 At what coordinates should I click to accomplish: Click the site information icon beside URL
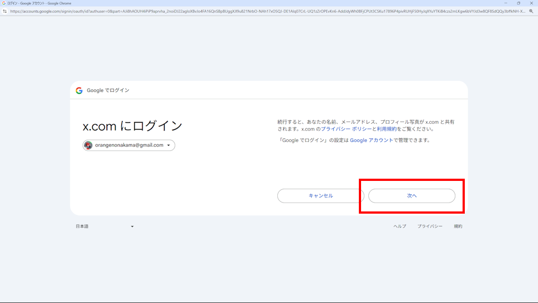pos(4,11)
